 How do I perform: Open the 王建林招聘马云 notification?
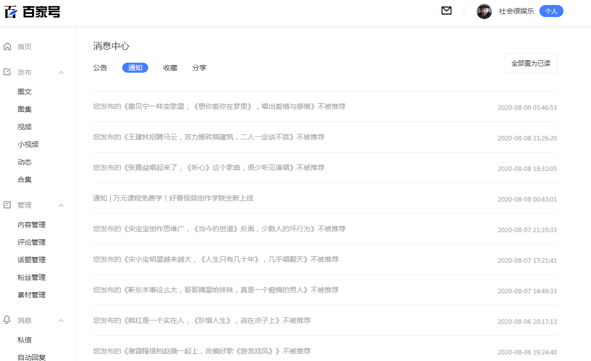(x=325, y=137)
